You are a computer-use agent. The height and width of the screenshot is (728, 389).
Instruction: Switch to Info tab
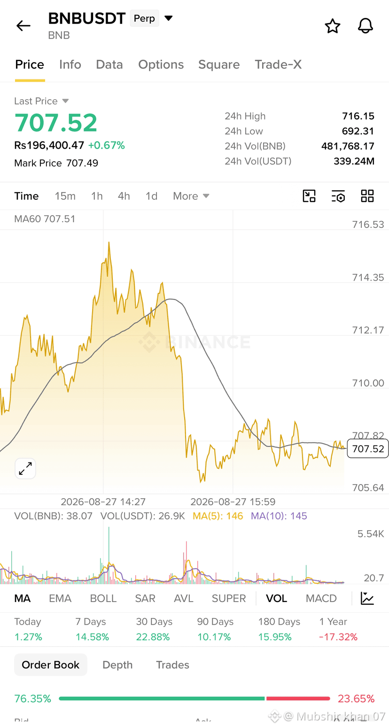[70, 64]
